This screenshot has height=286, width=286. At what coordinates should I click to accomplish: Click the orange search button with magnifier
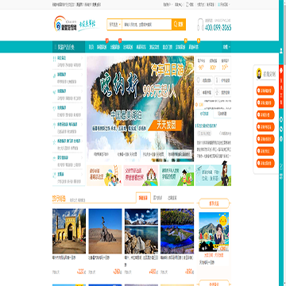tap(179, 25)
